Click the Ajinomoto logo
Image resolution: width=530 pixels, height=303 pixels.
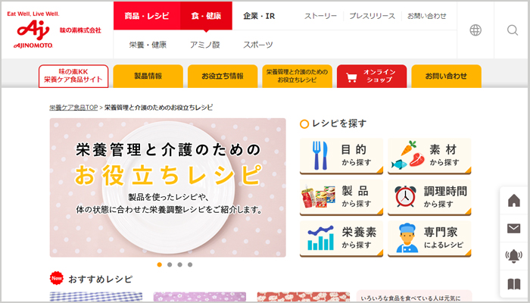tap(33, 30)
